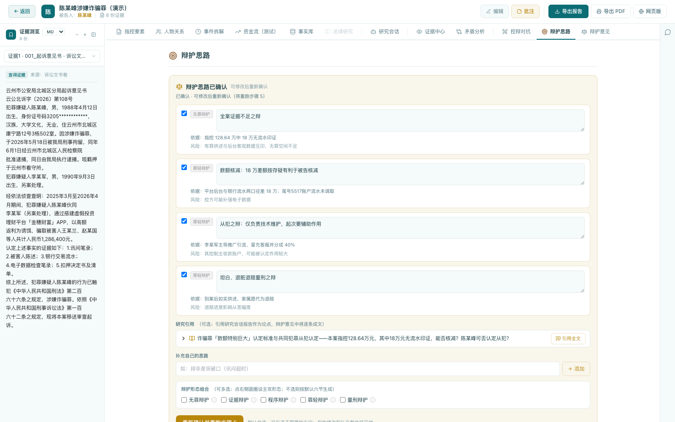Uncheck the 全案证据不足之辩 strategy checkbox

tap(184, 114)
